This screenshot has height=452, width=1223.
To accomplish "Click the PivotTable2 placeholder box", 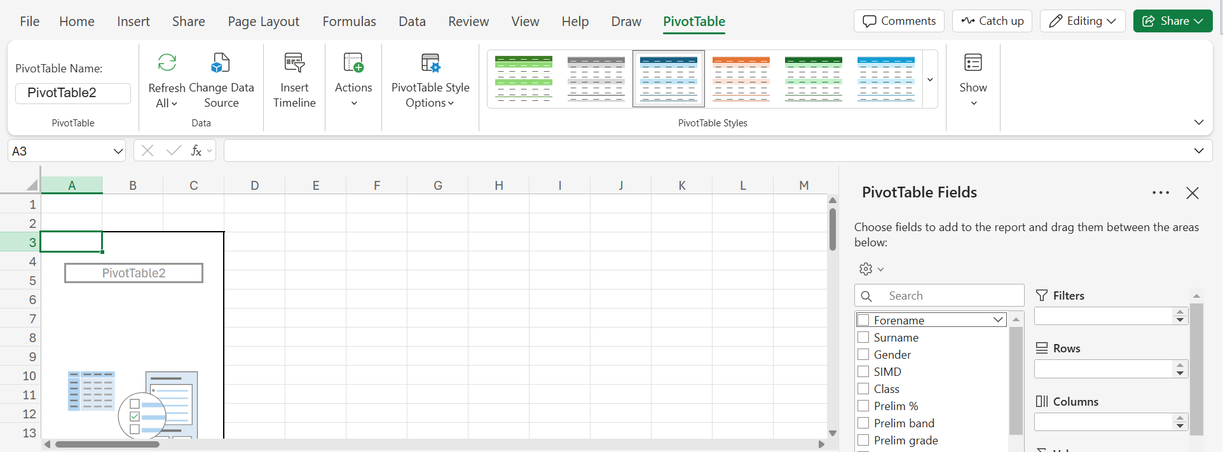I will [x=133, y=273].
